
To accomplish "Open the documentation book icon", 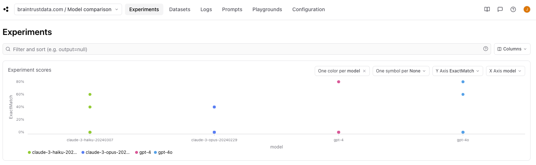I will [487, 9].
